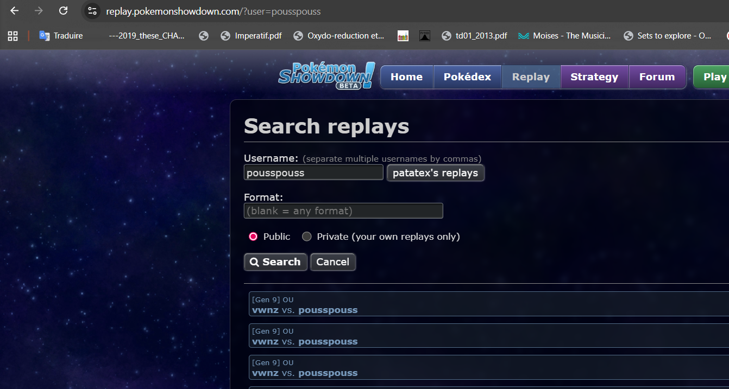This screenshot has width=729, height=389.
Task: Open site information icon in address bar
Action: point(92,11)
